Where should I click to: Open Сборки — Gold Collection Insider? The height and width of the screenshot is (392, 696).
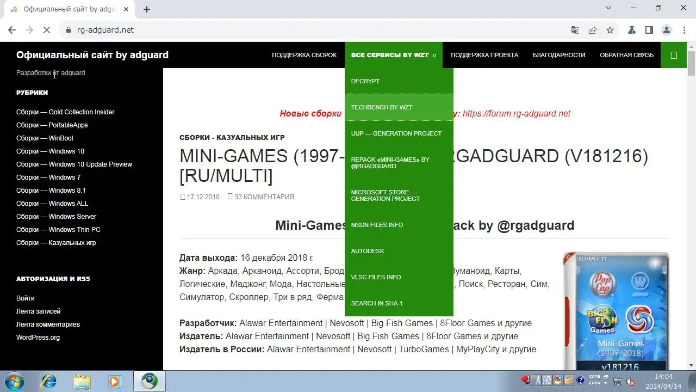[x=65, y=112]
